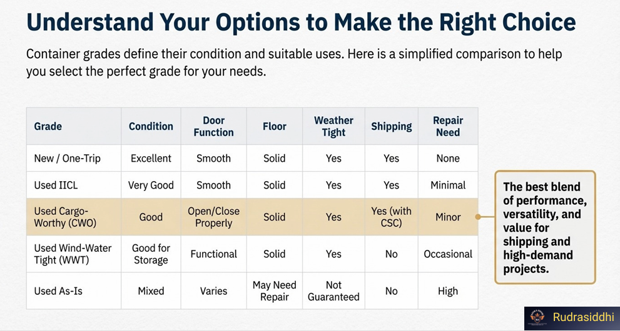Click the Door Function column header
This screenshot has height=331, width=620.
click(213, 126)
